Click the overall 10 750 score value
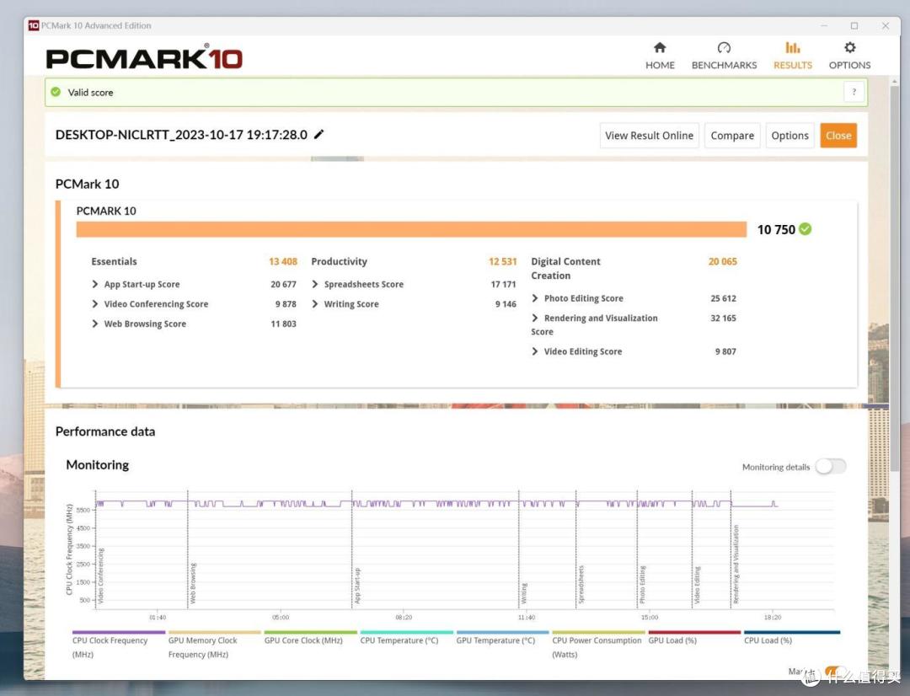 776,229
